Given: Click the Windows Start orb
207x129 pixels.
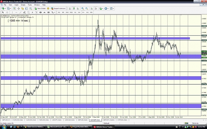Looking at the screenshot, I should tap(4, 127).
